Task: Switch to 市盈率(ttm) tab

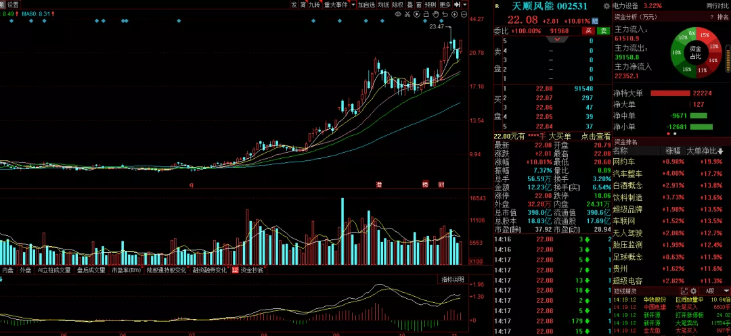Action: 126,270
